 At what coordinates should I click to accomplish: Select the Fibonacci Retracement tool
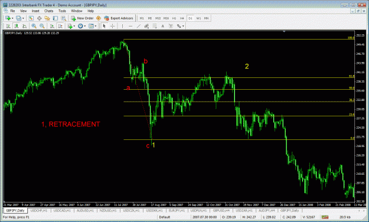click(x=154, y=26)
